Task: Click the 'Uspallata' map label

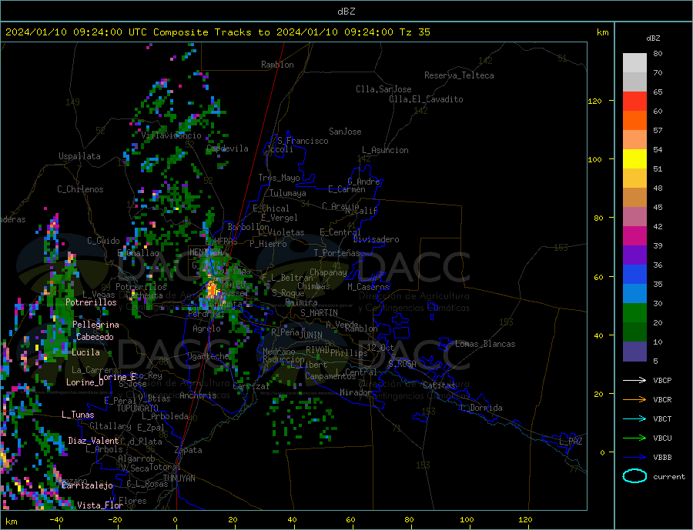Action: coord(79,156)
